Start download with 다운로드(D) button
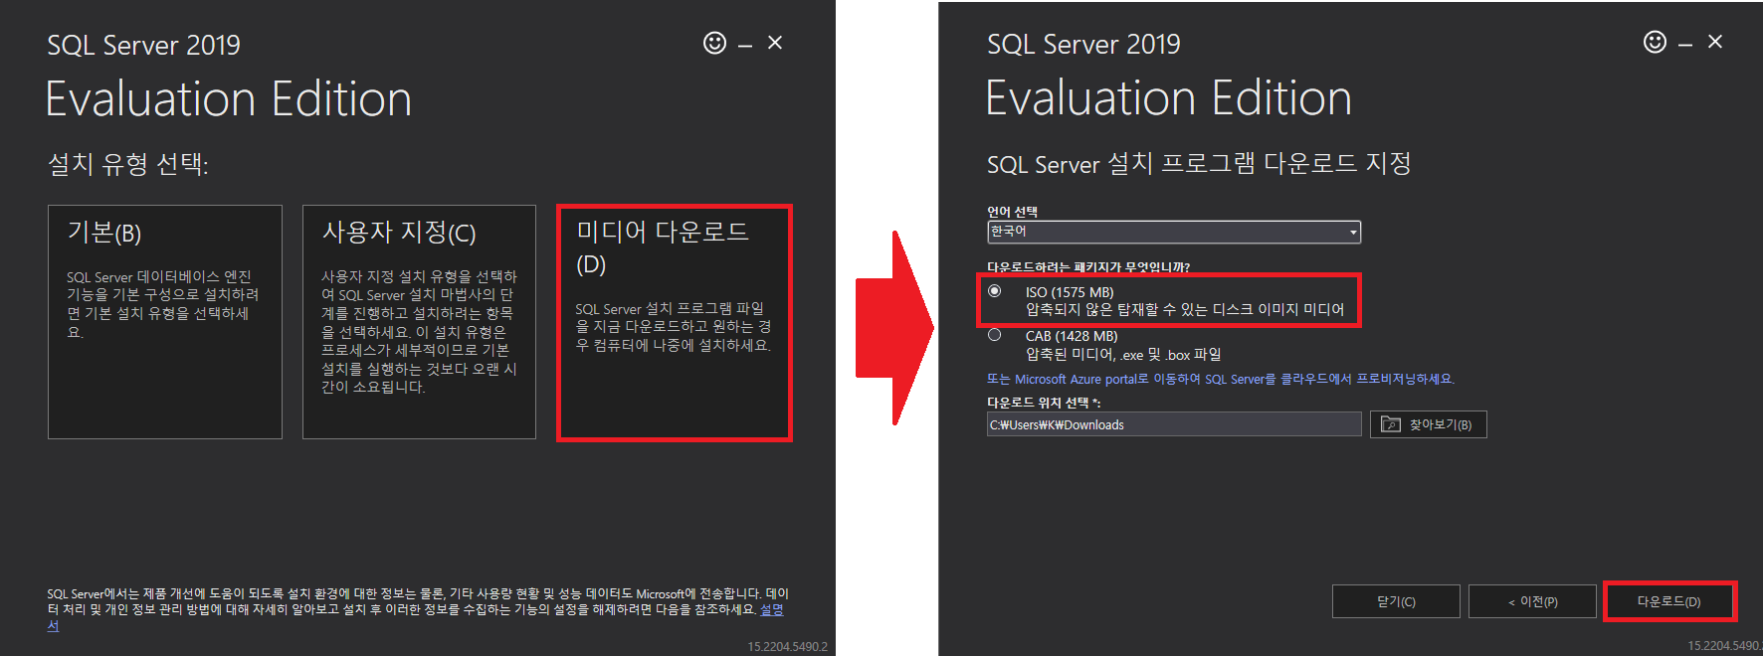The image size is (1763, 656). (1669, 601)
